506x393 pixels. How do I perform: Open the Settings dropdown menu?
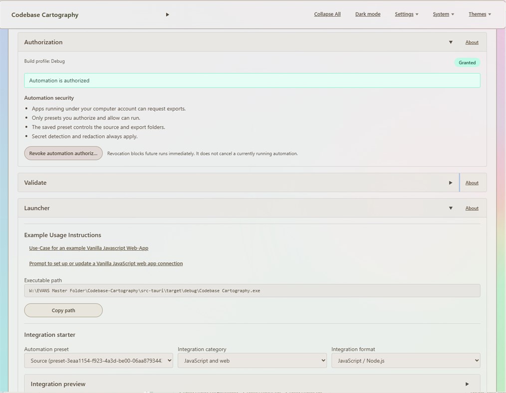[x=406, y=14]
